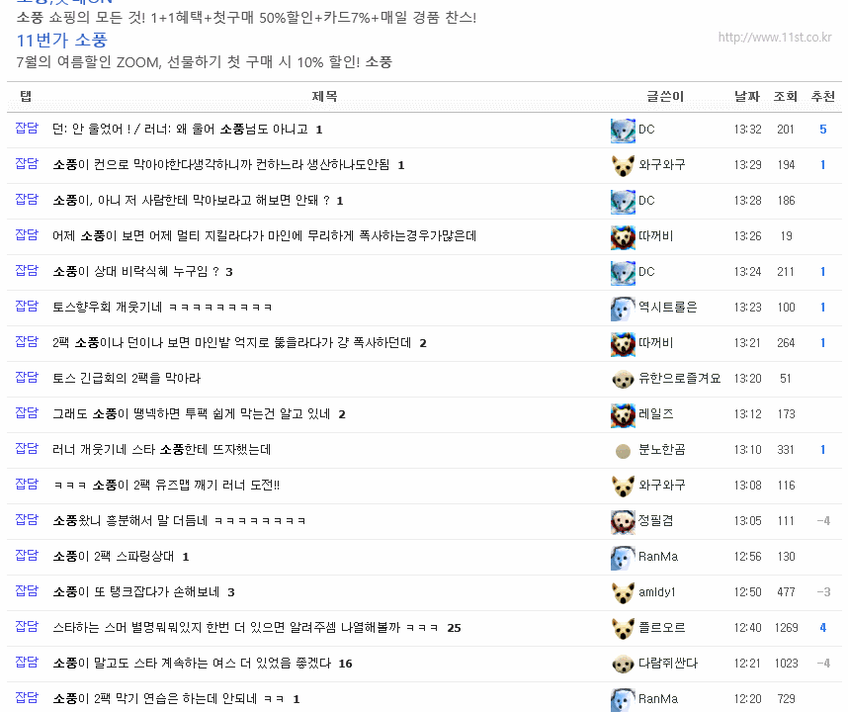Click 다람쥐싼다 avatar icon
Screen dimensions: 848x712
pos(623,665)
